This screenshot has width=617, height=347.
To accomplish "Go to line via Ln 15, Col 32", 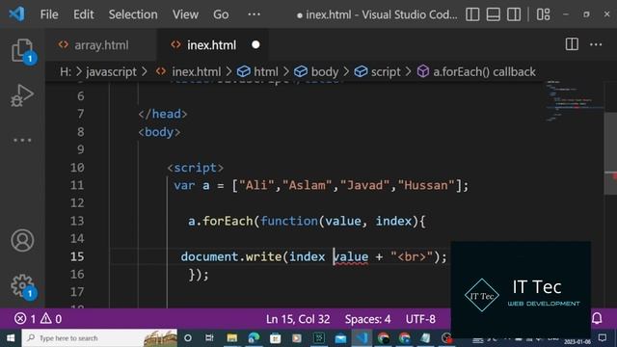I will click(x=298, y=319).
